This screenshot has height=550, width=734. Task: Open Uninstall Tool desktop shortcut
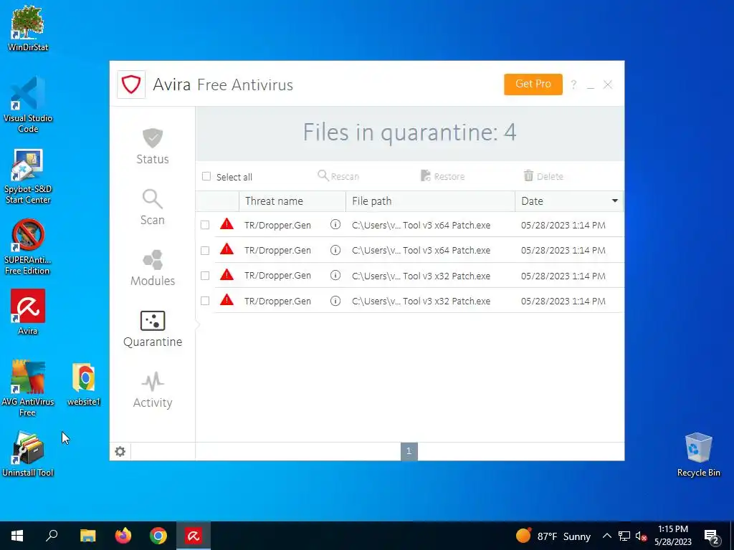pyautogui.click(x=28, y=454)
